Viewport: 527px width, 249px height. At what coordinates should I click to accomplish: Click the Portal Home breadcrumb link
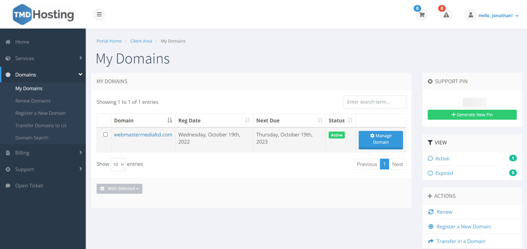[109, 41]
